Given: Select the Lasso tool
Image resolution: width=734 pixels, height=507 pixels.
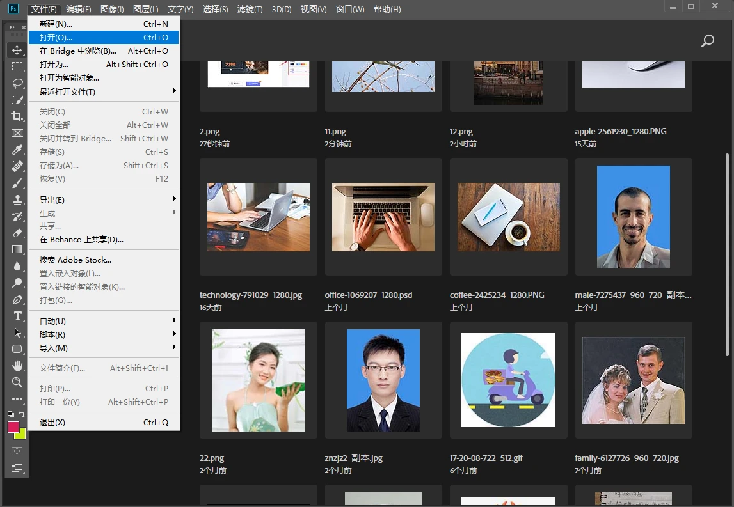Looking at the screenshot, I should pyautogui.click(x=17, y=83).
